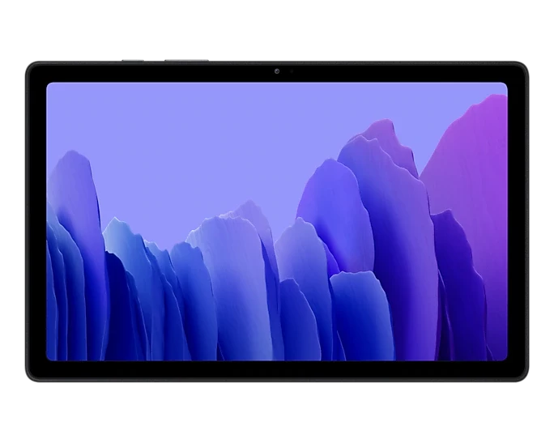Click the dark indigo shape in lower right
The width and height of the screenshot is (554, 443).
click(458, 283)
